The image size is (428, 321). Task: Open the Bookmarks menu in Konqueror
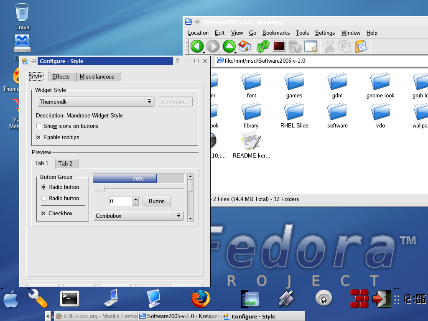[276, 33]
